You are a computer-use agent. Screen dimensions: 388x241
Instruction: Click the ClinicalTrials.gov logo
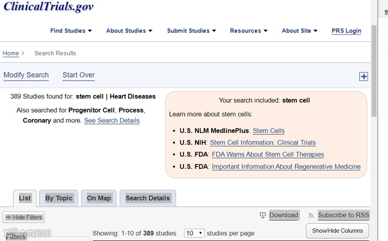(49, 7)
